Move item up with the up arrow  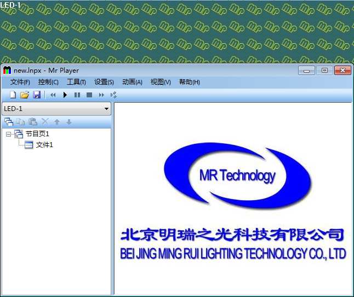pyautogui.click(x=57, y=122)
